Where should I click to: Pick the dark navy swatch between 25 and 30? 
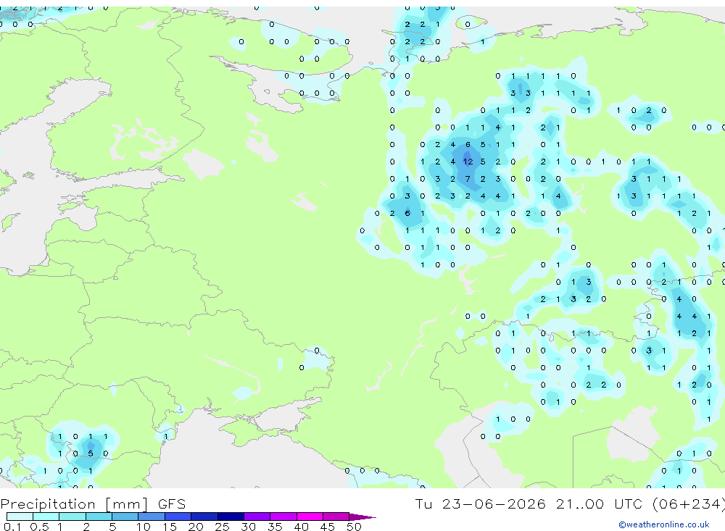(x=231, y=517)
